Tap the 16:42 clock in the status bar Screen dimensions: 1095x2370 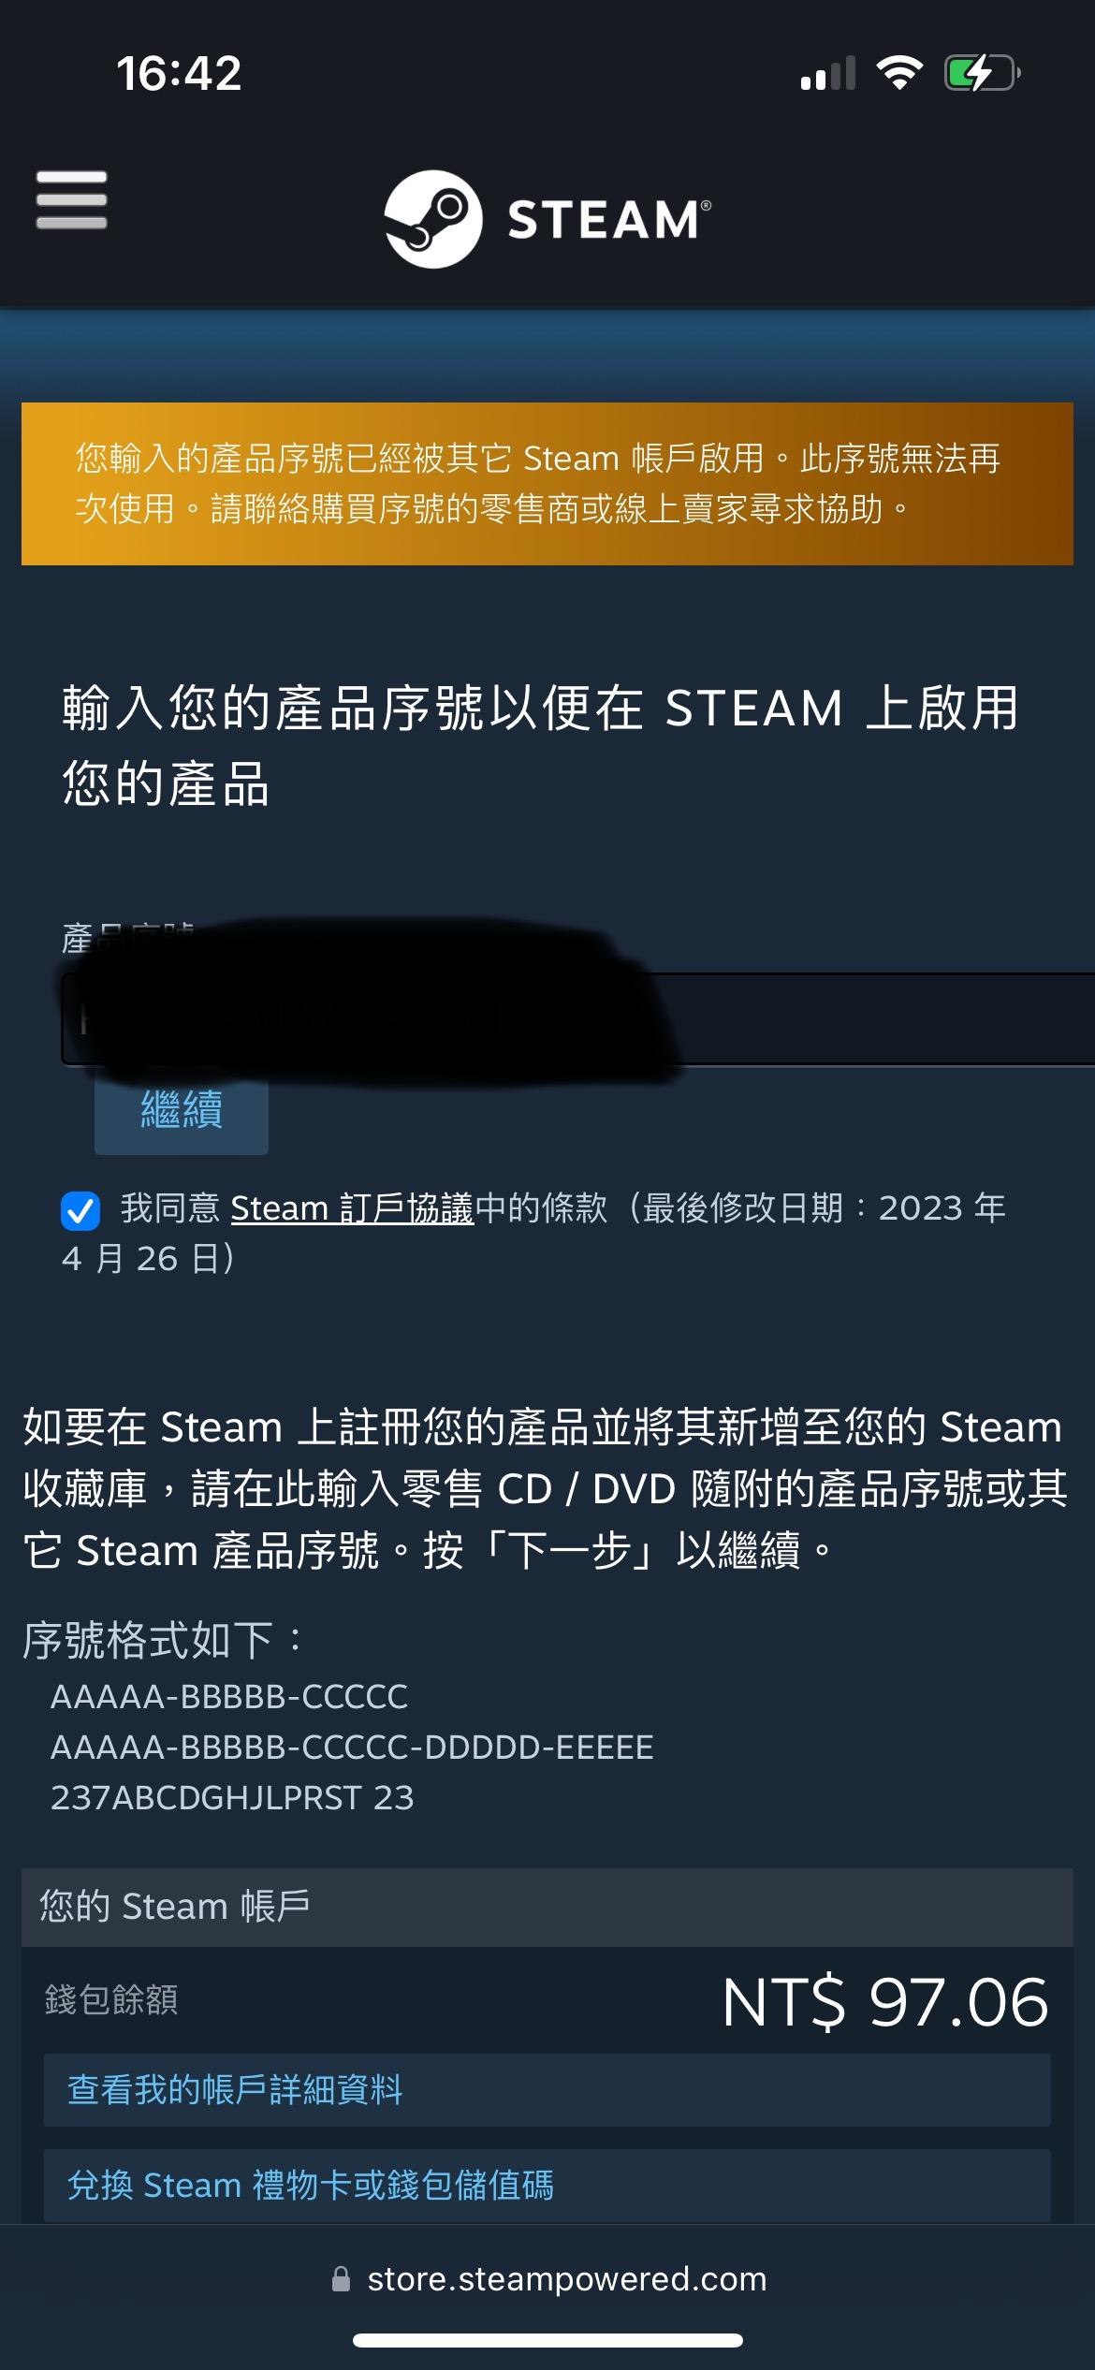click(x=179, y=73)
